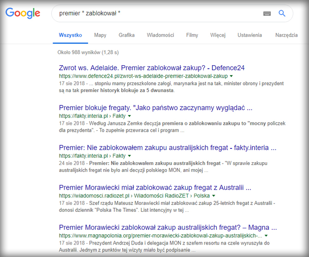Click snippet starting 'Prezydent Andrzej Duda i delegacja'
Viewport: 309px width, 257px height.
pos(164,246)
